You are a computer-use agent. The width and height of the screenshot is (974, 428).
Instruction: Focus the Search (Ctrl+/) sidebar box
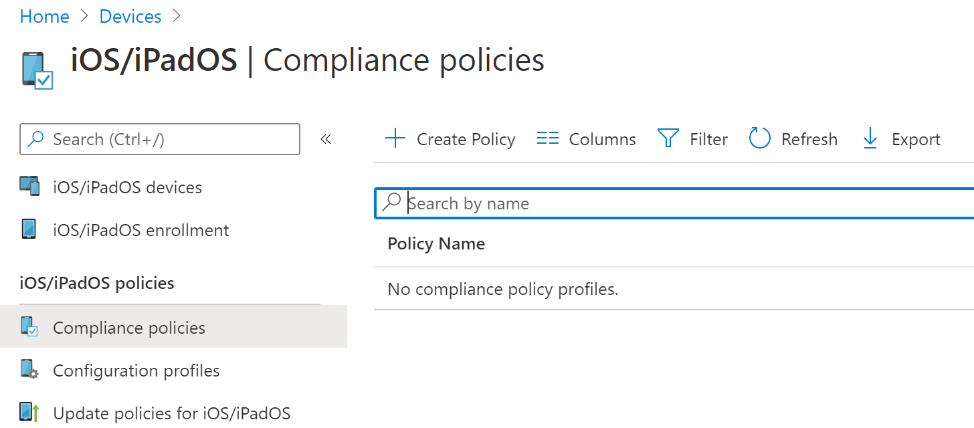[167, 139]
